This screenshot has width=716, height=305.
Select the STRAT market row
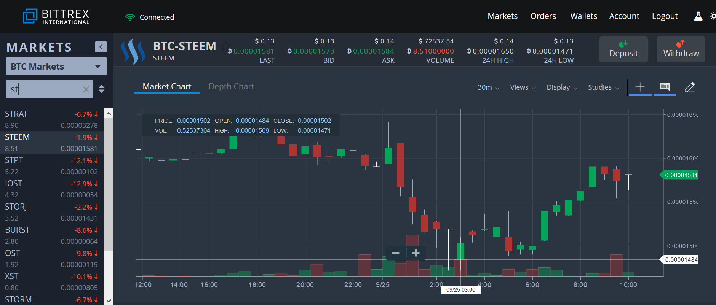52,119
